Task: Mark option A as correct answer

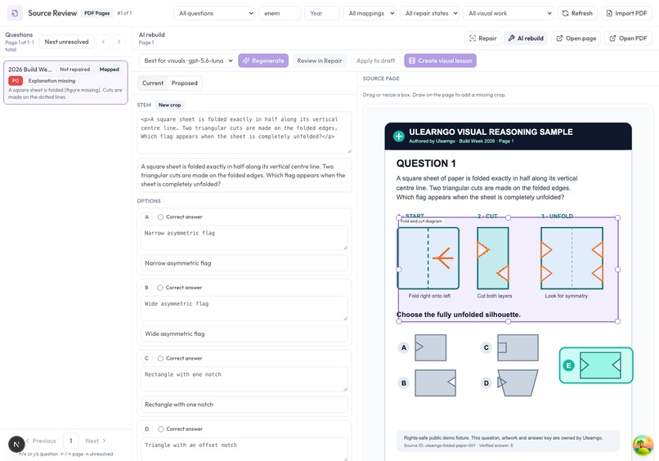Action: [x=160, y=217]
